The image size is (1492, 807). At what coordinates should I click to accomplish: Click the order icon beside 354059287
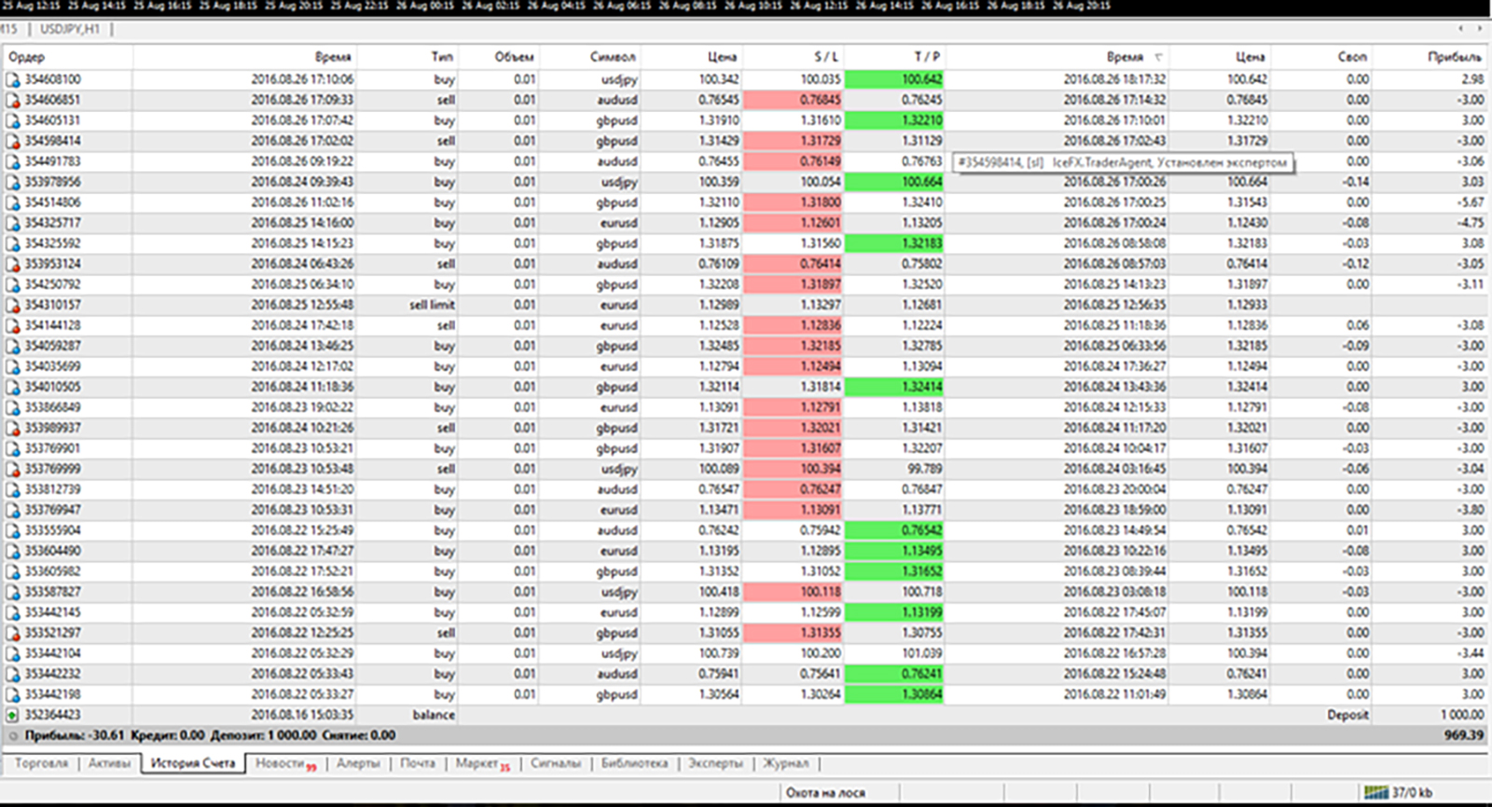13,347
